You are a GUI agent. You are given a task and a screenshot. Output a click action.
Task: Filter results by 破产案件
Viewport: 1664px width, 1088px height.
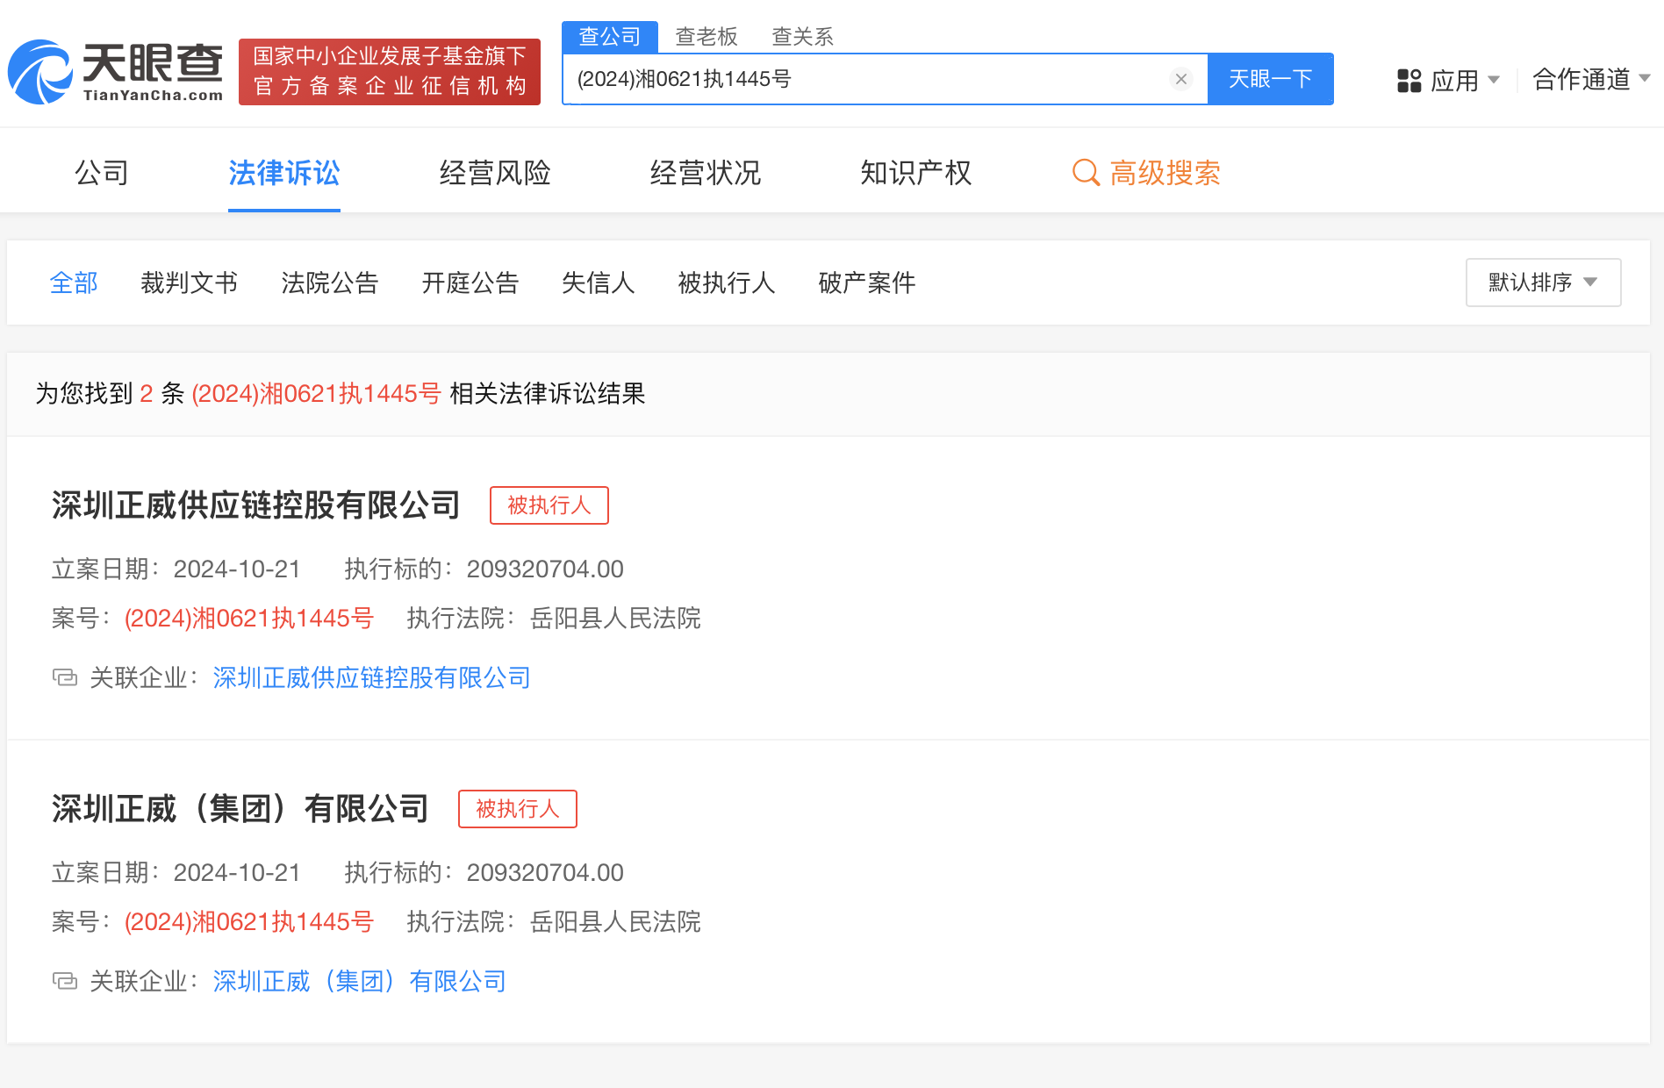pos(867,283)
